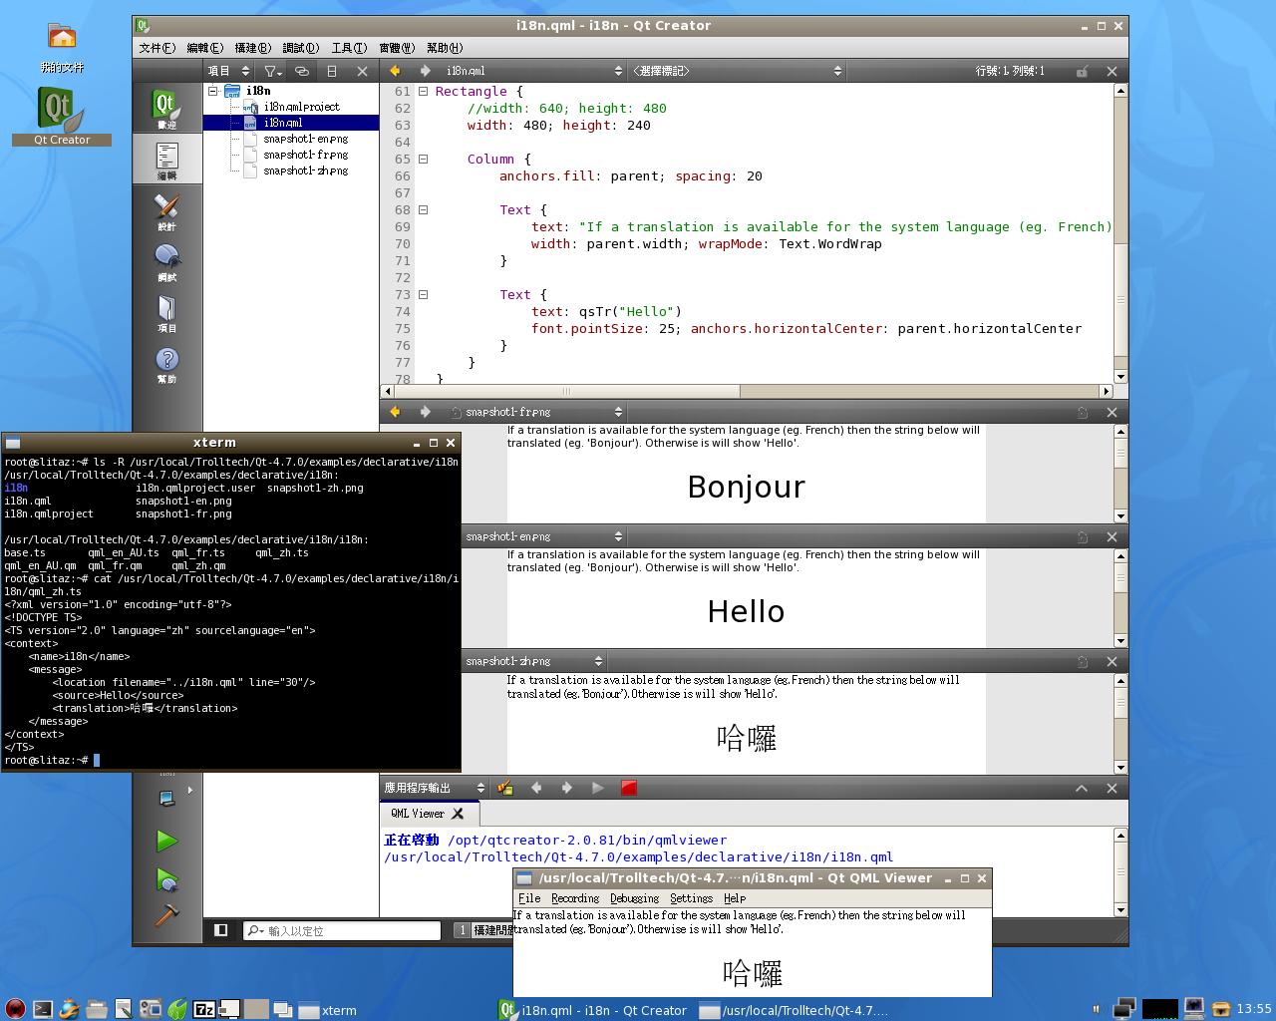The image size is (1276, 1021).
Task: Open Debugging menu in Qt QML Viewer
Action: coord(634,898)
